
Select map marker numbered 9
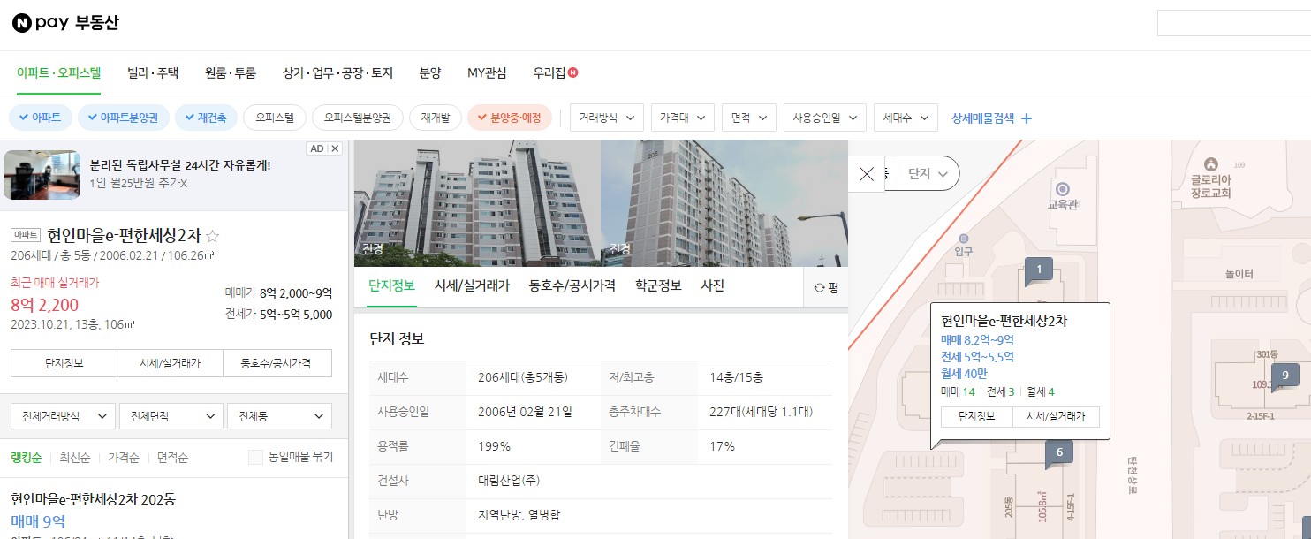(1284, 376)
